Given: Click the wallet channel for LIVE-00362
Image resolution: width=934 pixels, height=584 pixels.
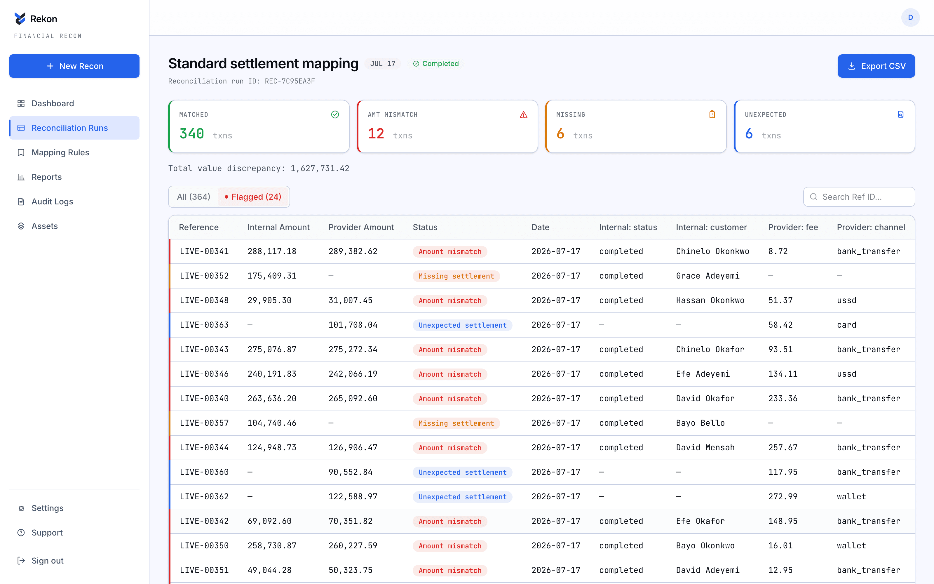Looking at the screenshot, I should [851, 497].
